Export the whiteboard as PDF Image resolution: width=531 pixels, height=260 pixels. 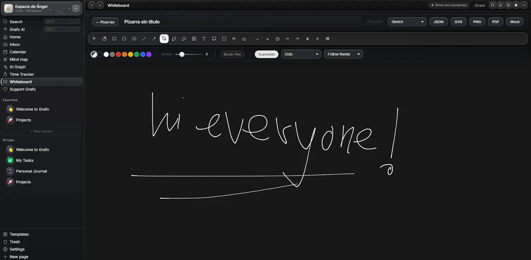495,22
